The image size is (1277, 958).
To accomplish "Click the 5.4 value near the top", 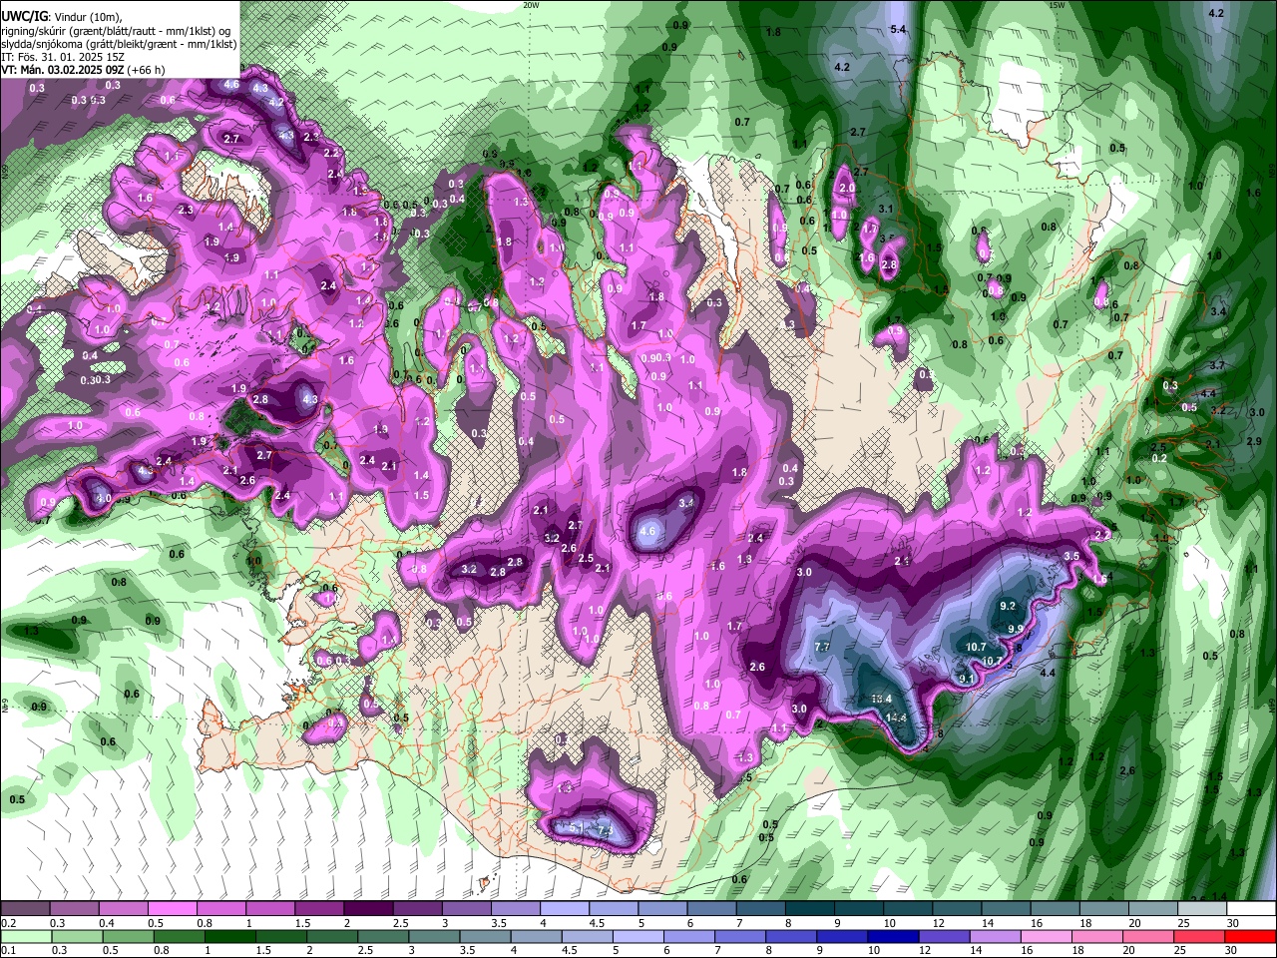I will pos(898,30).
